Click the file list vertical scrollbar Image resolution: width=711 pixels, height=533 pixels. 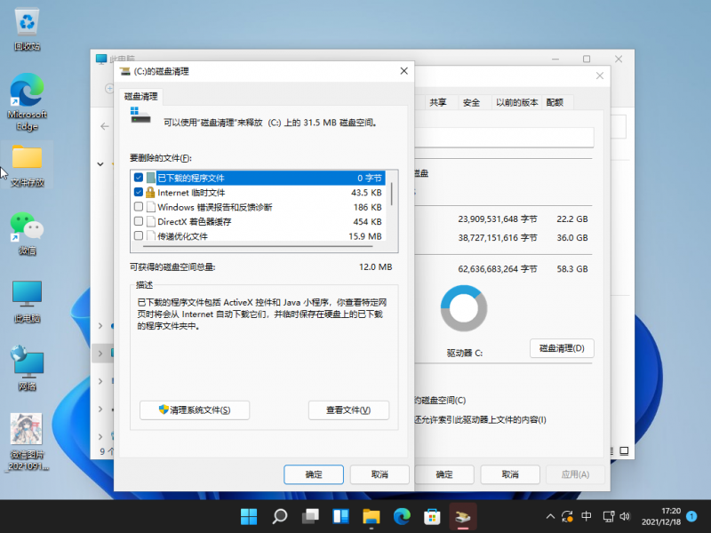[x=392, y=191]
